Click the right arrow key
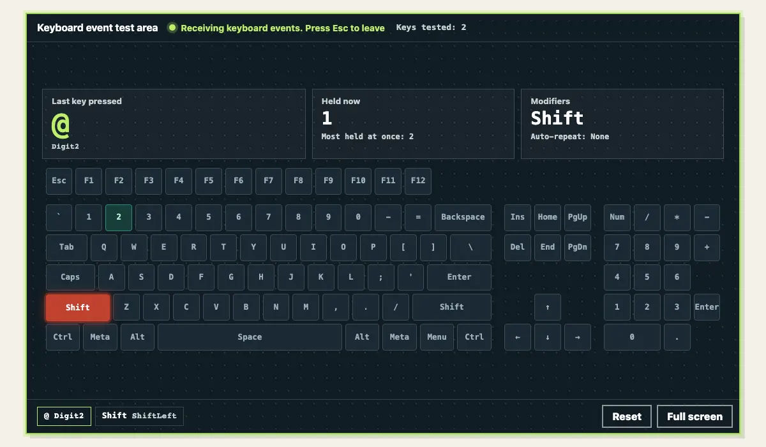The image size is (766, 447). click(x=578, y=337)
